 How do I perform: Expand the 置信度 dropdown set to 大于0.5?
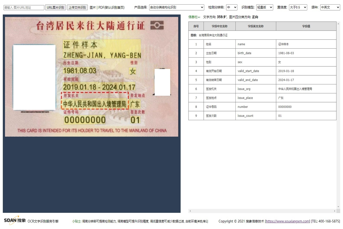tap(298, 7)
